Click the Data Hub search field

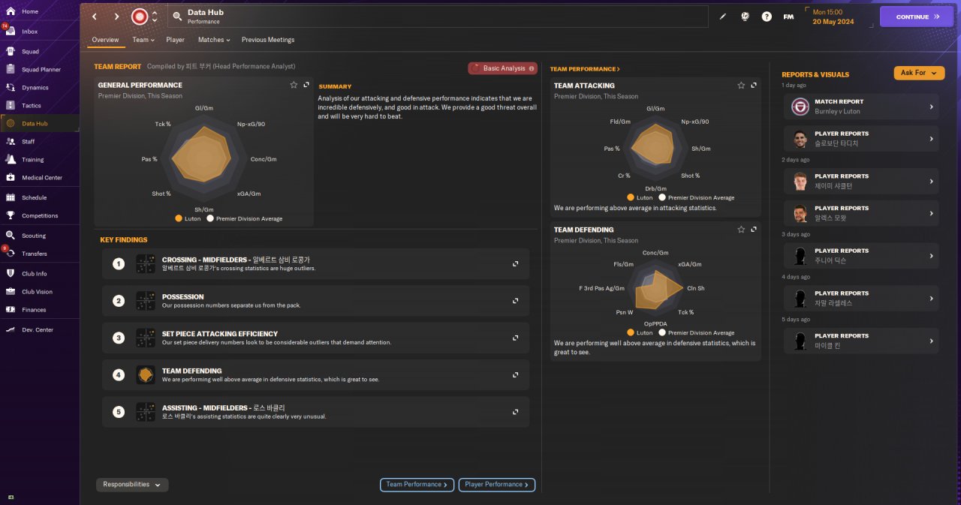pyautogui.click(x=438, y=17)
